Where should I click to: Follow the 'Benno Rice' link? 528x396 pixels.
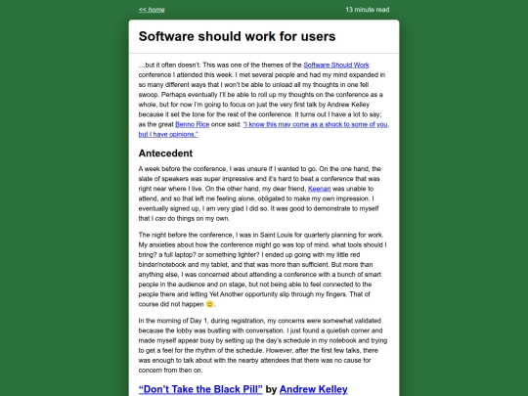[x=193, y=124]
